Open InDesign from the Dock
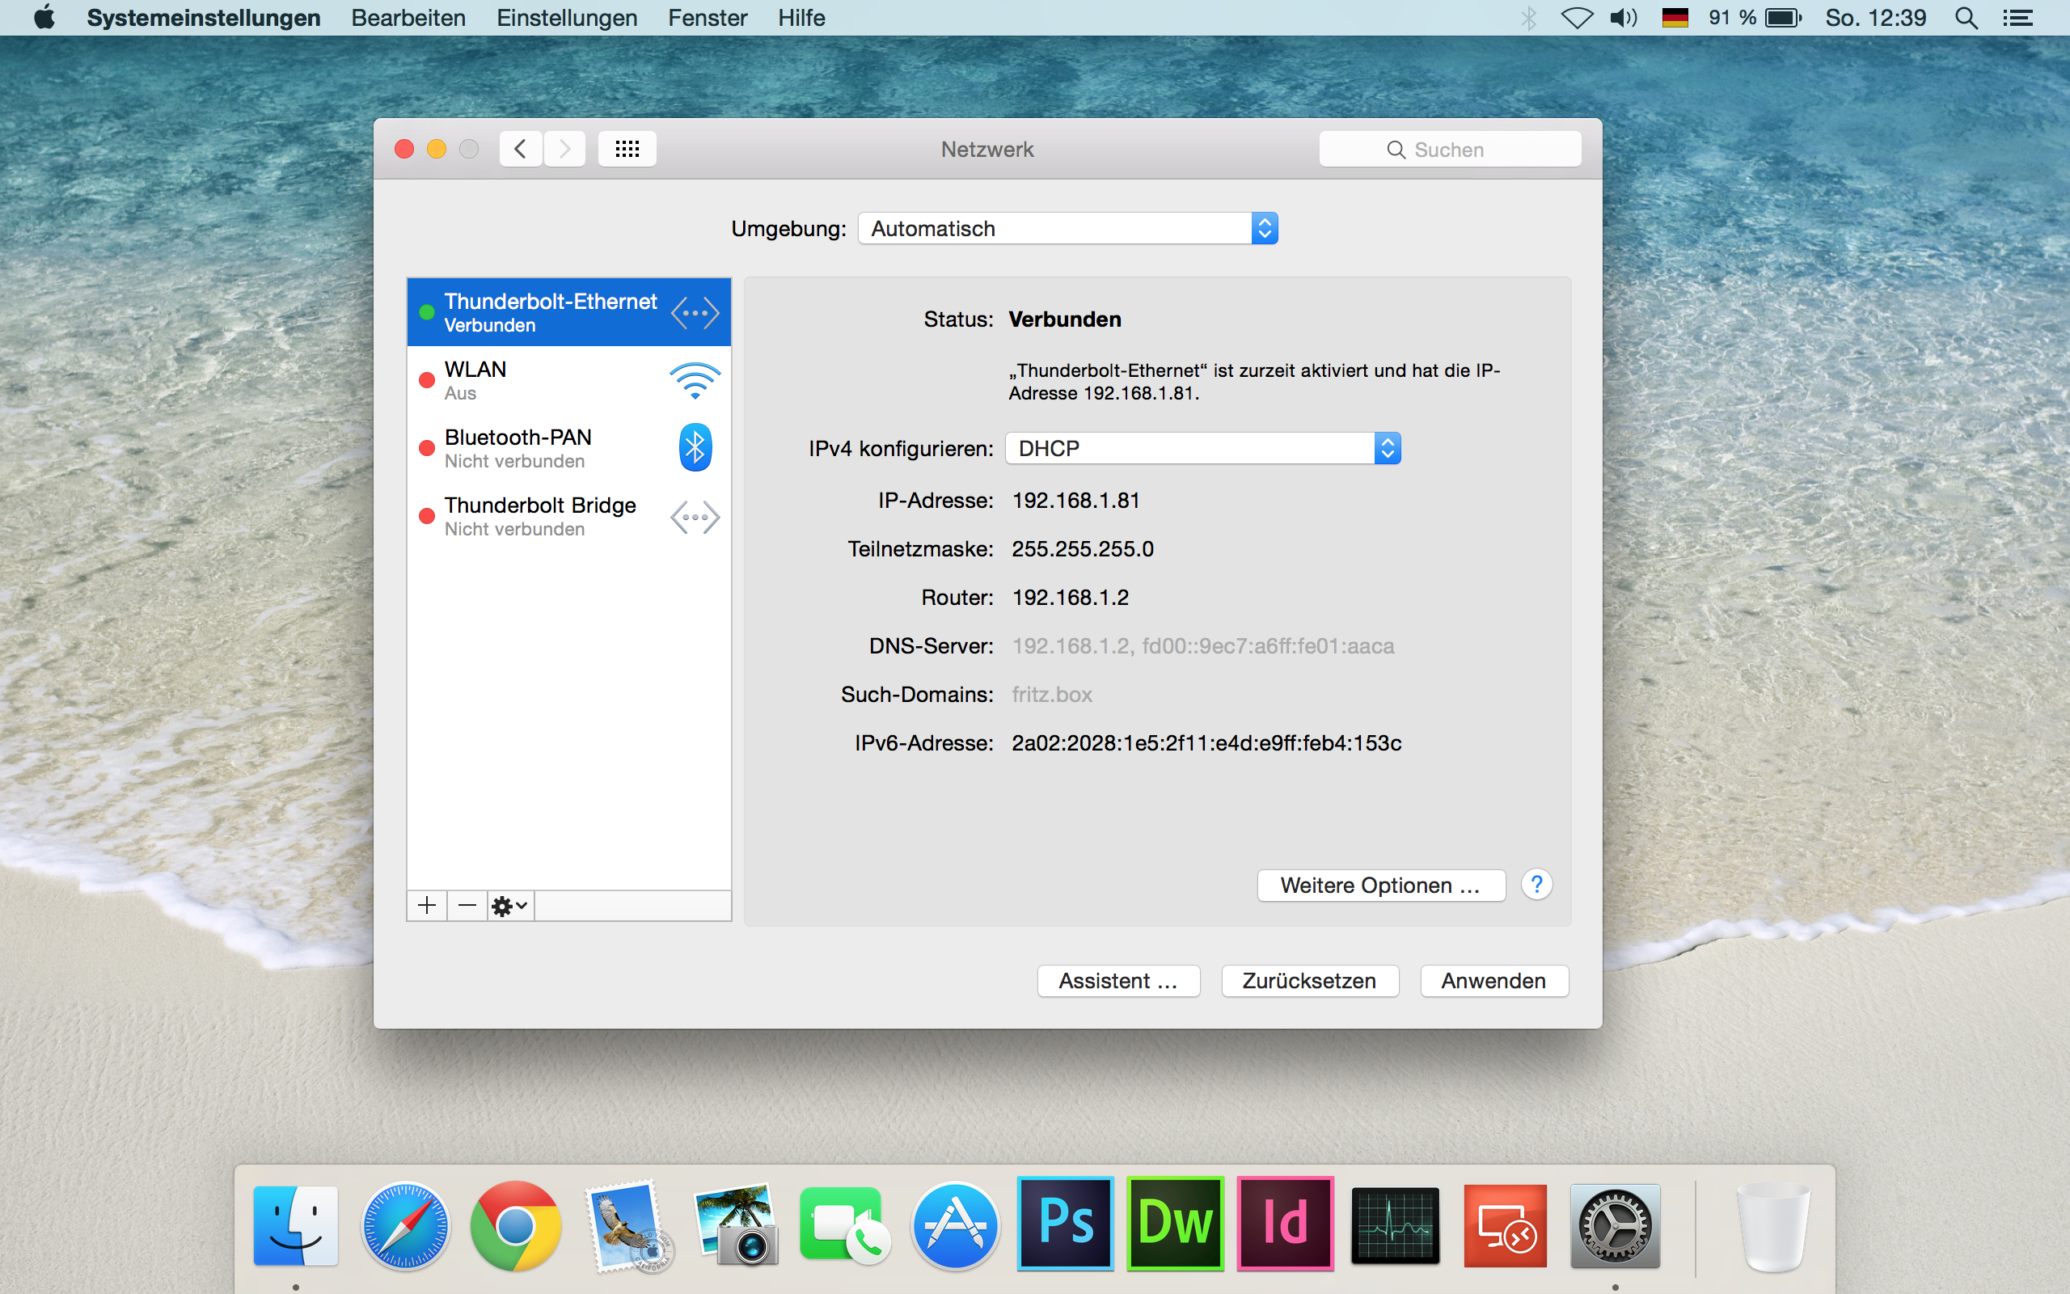 1285,1223
